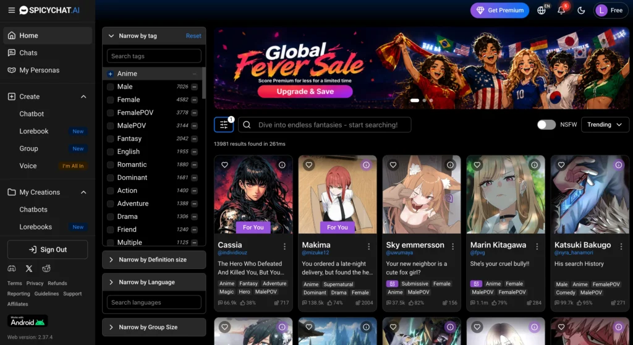The image size is (633, 345).
Task: Check the Fantasy tag checkbox
Action: coord(110,138)
